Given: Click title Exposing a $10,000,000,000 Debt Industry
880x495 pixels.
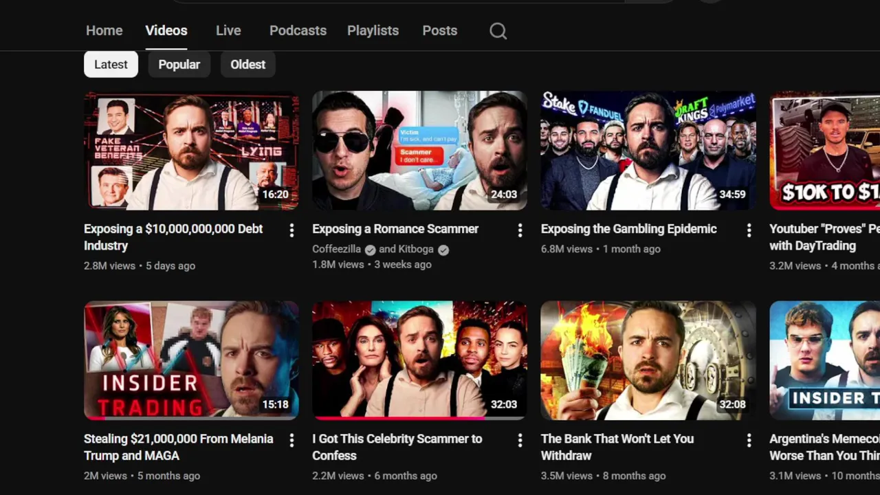Looking at the screenshot, I should click(173, 237).
